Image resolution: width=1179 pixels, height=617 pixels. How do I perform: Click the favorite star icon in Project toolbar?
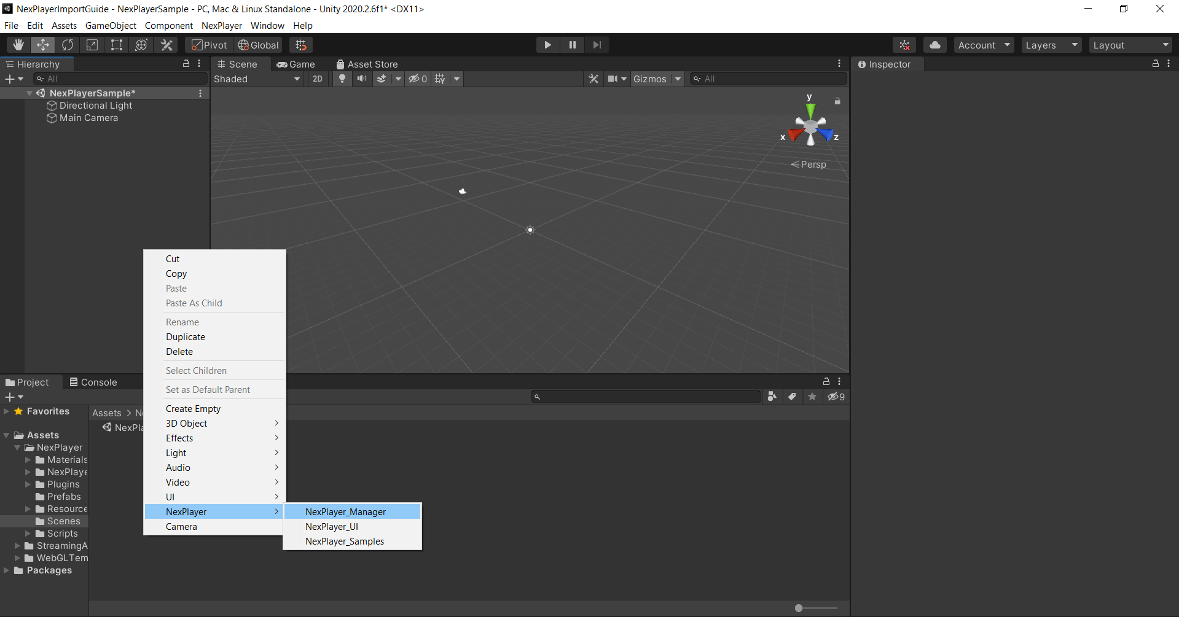click(x=812, y=397)
